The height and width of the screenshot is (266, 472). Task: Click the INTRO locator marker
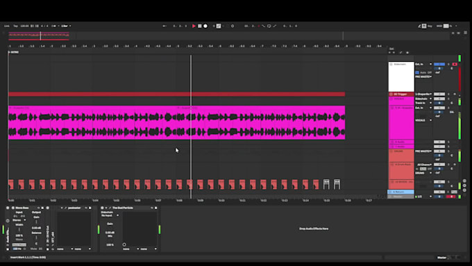point(14,52)
